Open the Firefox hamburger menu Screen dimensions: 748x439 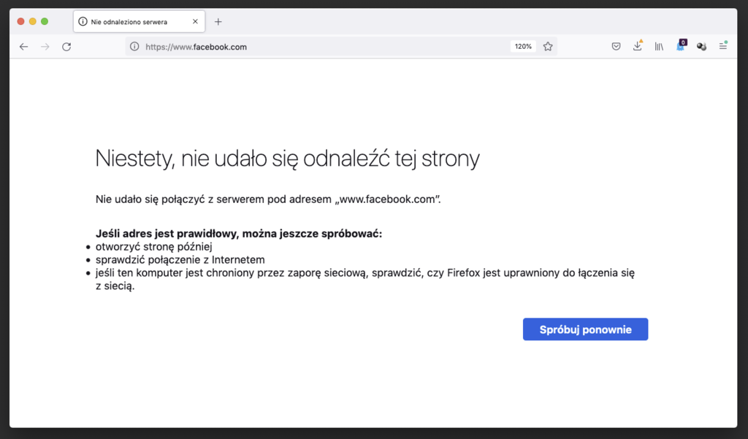(x=723, y=47)
